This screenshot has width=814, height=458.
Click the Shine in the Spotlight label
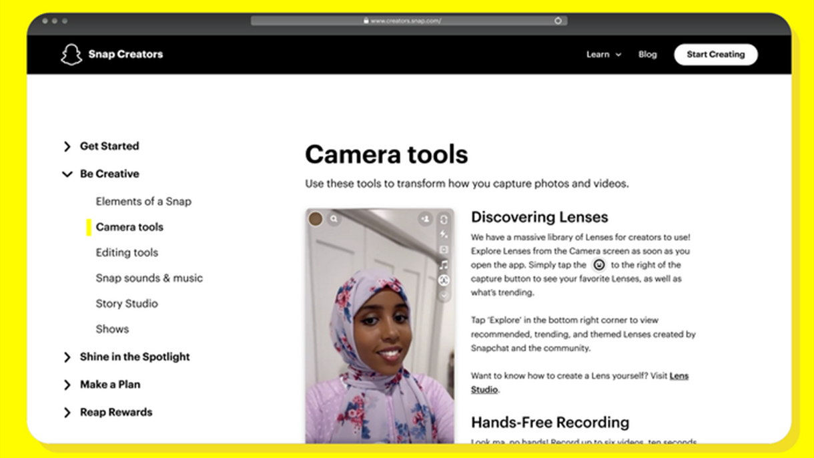(135, 357)
